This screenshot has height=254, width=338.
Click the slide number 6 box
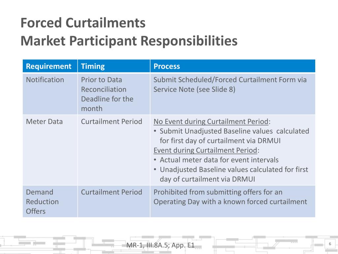[x=330, y=244]
